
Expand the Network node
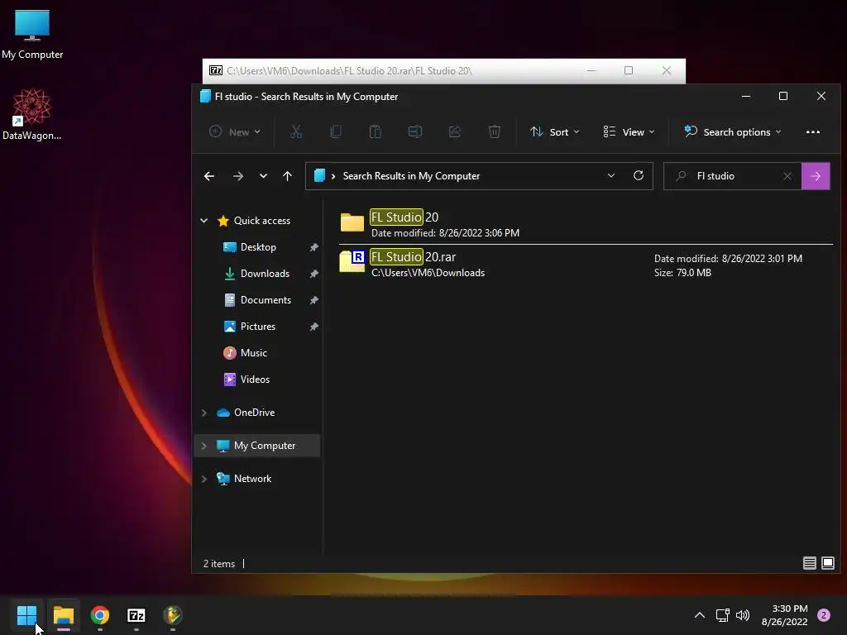(203, 479)
